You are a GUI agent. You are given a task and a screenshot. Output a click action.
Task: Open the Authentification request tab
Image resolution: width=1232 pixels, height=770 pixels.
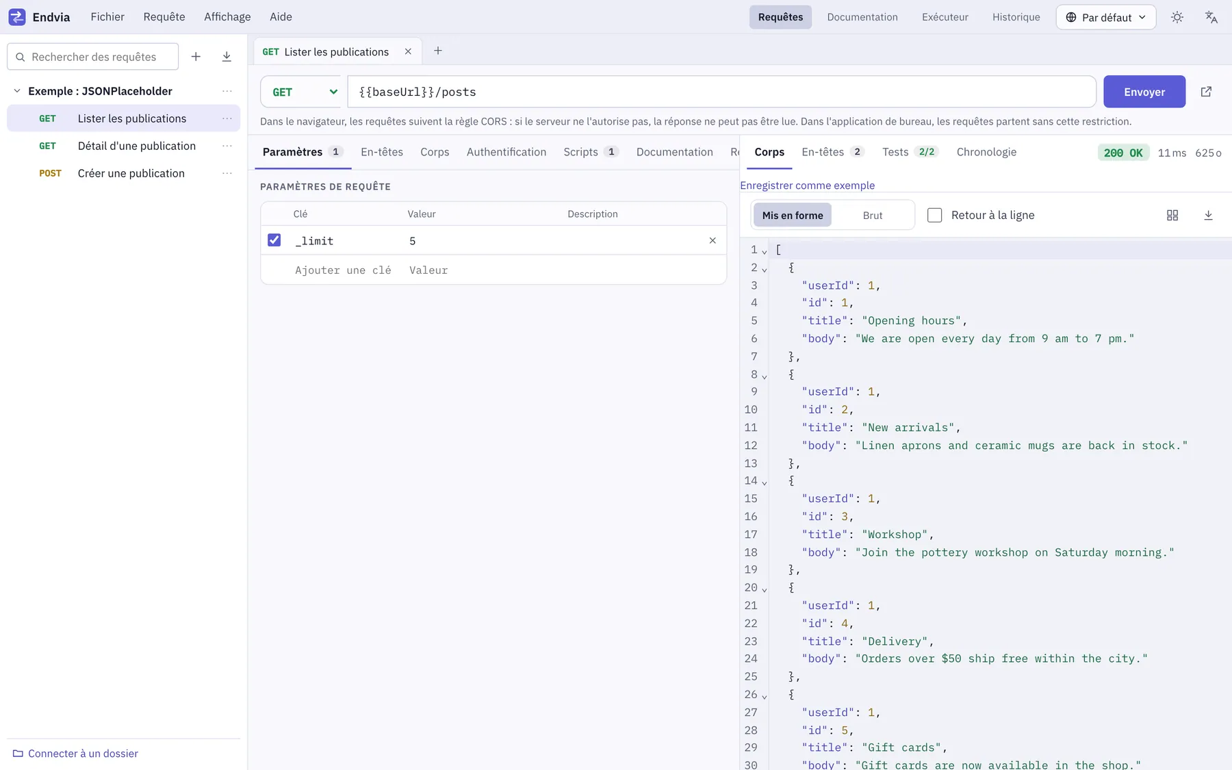pos(506,152)
